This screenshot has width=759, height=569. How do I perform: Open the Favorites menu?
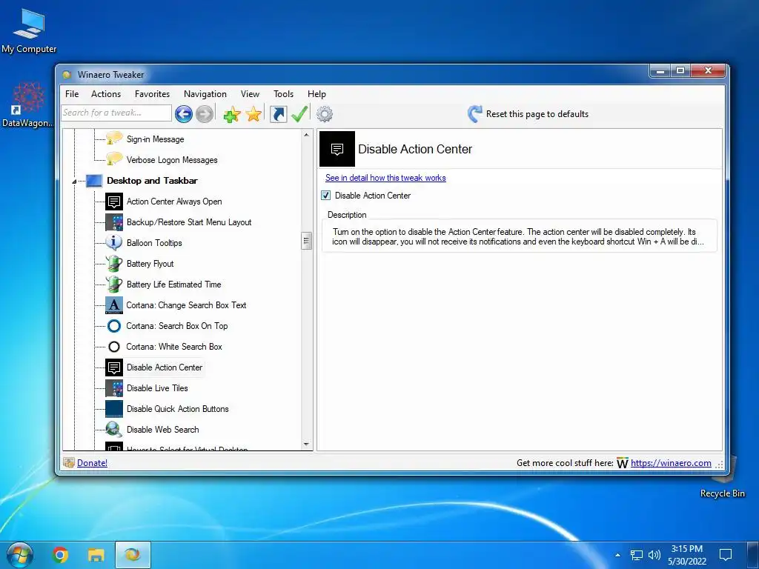click(152, 94)
